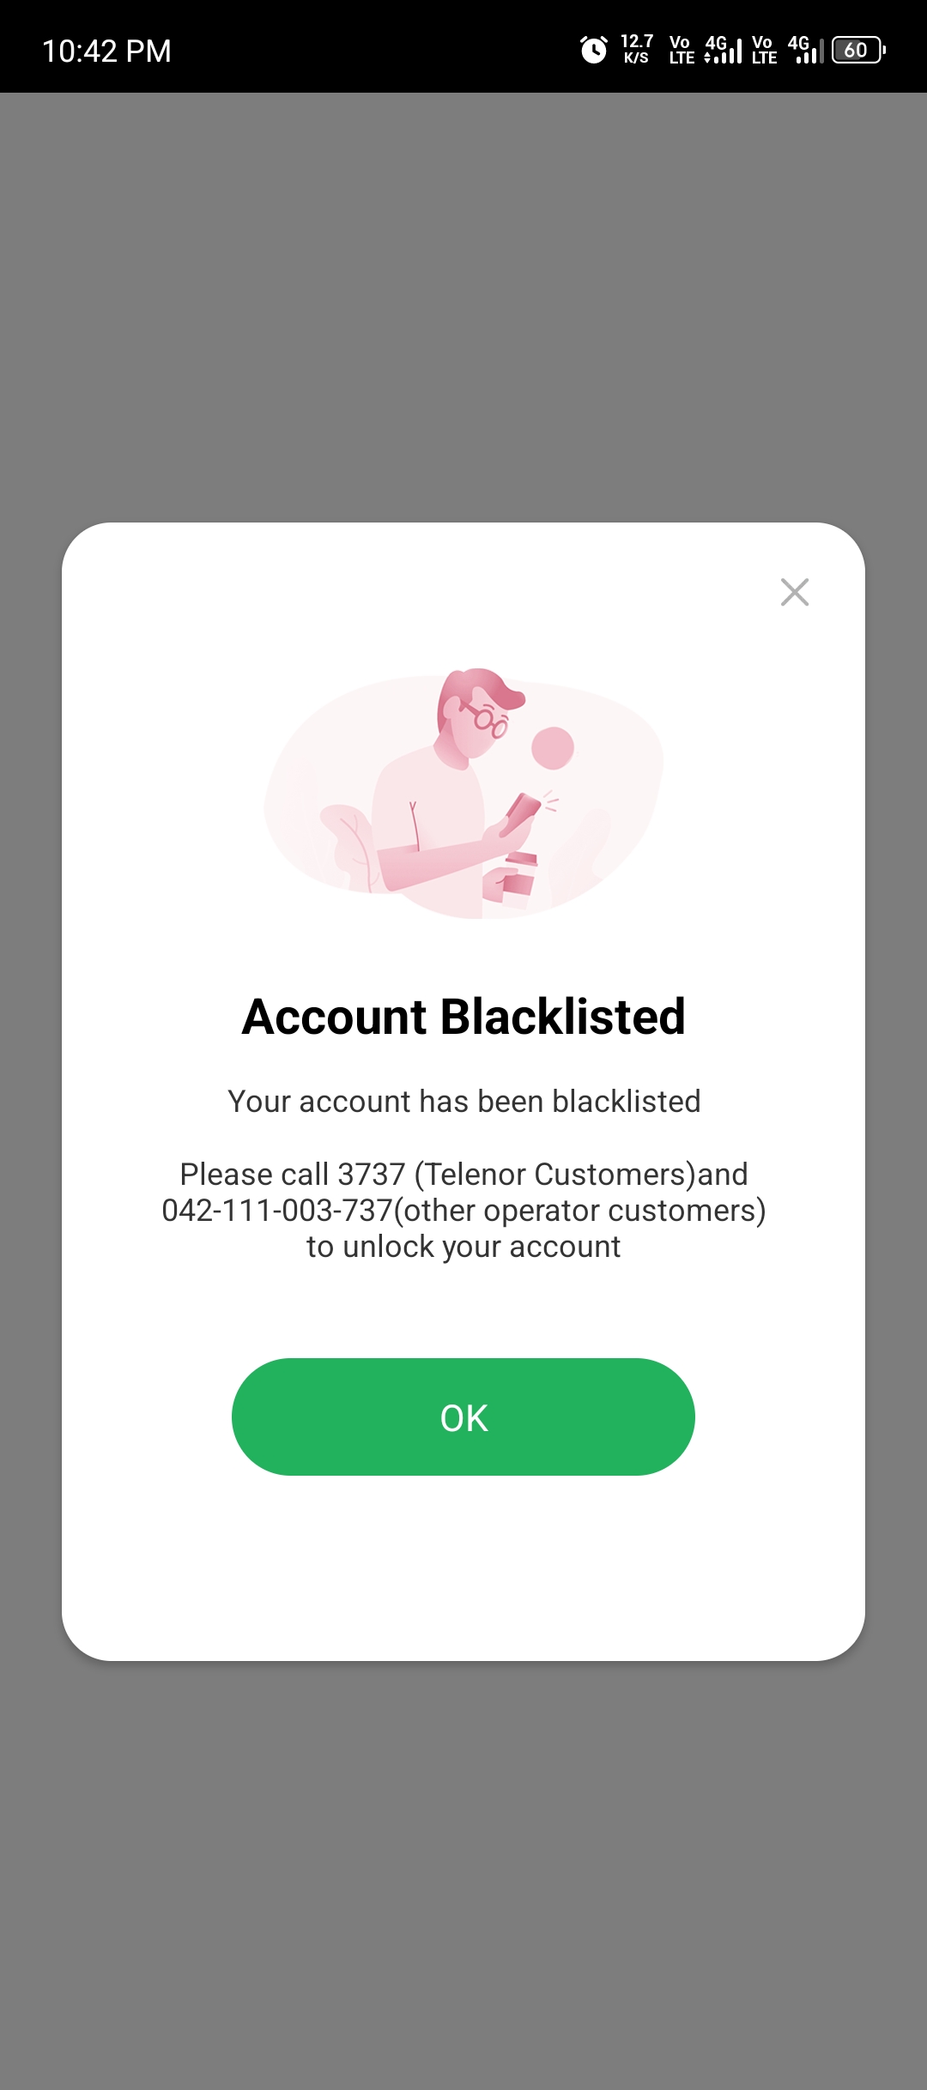Screen dimensions: 927x2090
Task: Tap the battery level indicator
Action: (858, 50)
